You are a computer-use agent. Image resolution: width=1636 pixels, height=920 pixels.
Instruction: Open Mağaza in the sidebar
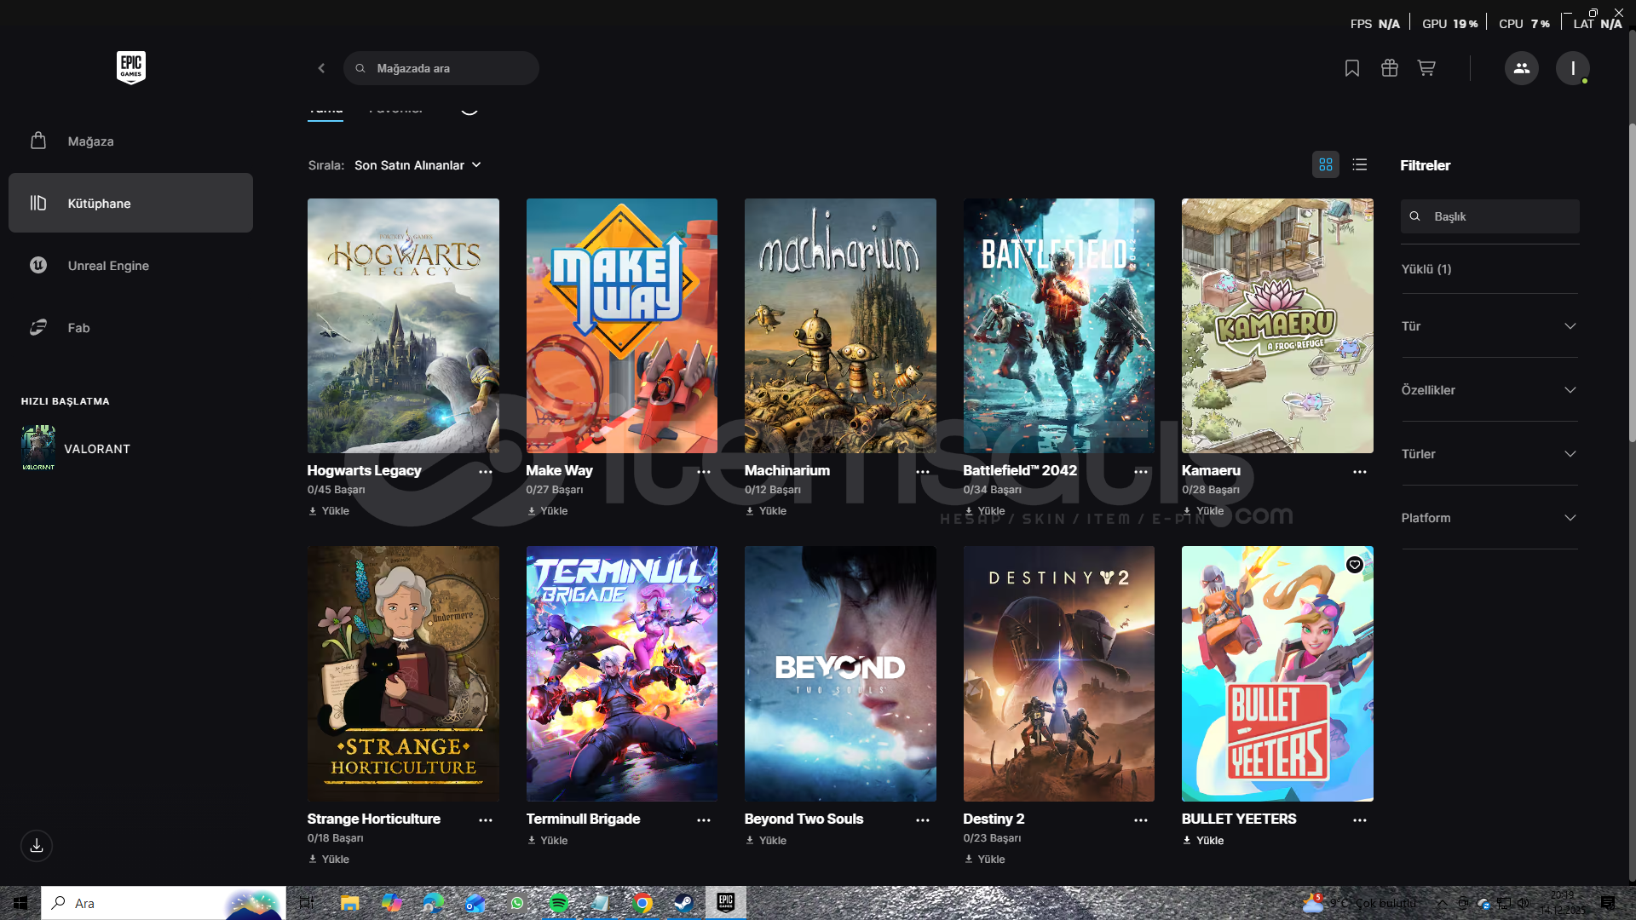(90, 141)
